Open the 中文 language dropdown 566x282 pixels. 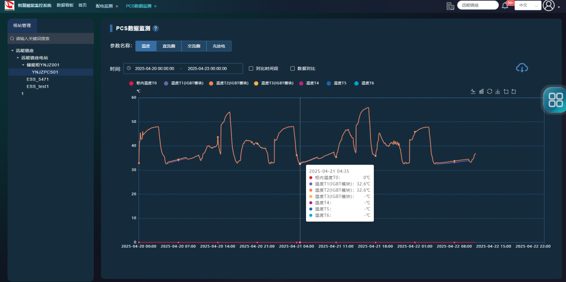click(528, 5)
